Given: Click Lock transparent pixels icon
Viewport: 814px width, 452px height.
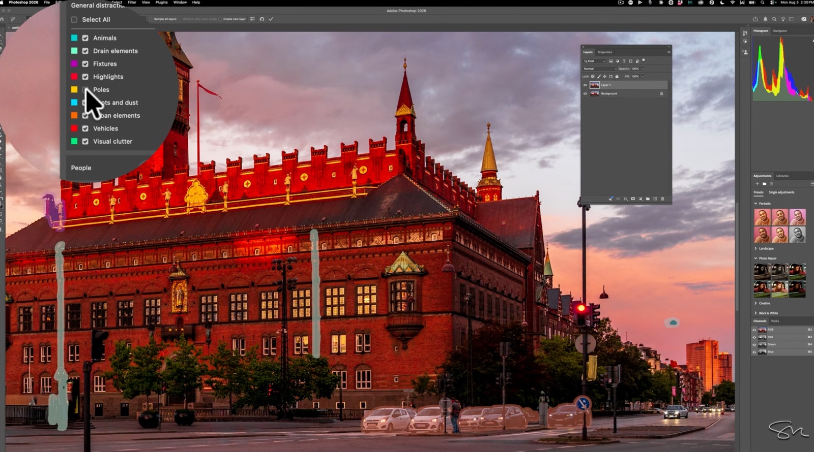Looking at the screenshot, I should pyautogui.click(x=593, y=76).
